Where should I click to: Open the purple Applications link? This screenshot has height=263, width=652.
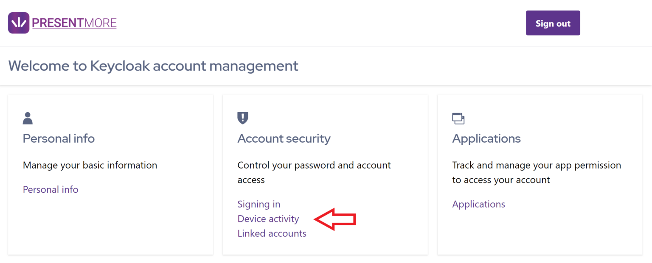click(x=478, y=204)
